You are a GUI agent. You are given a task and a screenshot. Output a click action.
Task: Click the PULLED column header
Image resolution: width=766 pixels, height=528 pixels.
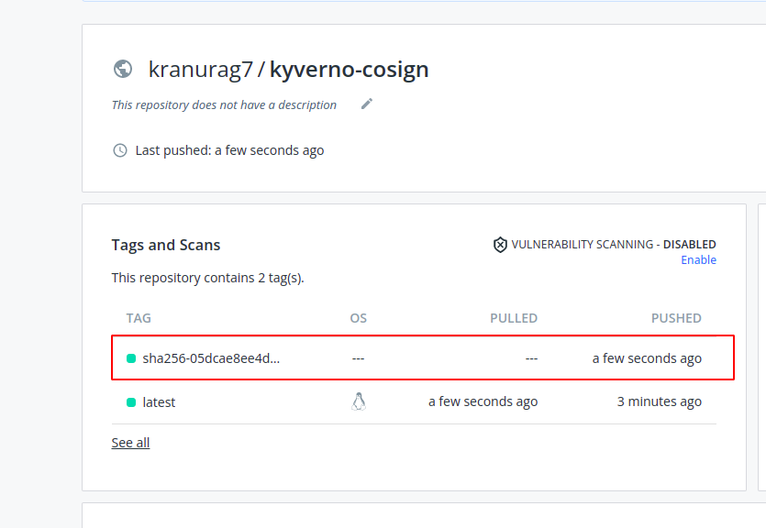tap(514, 318)
